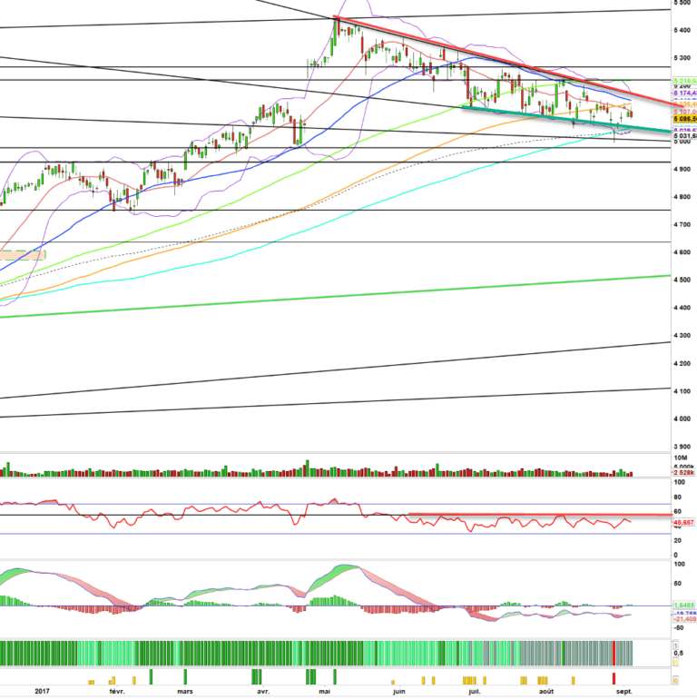The width and height of the screenshot is (697, 699).
Task: Click the red signal marker above sept.
Action: tap(614, 679)
